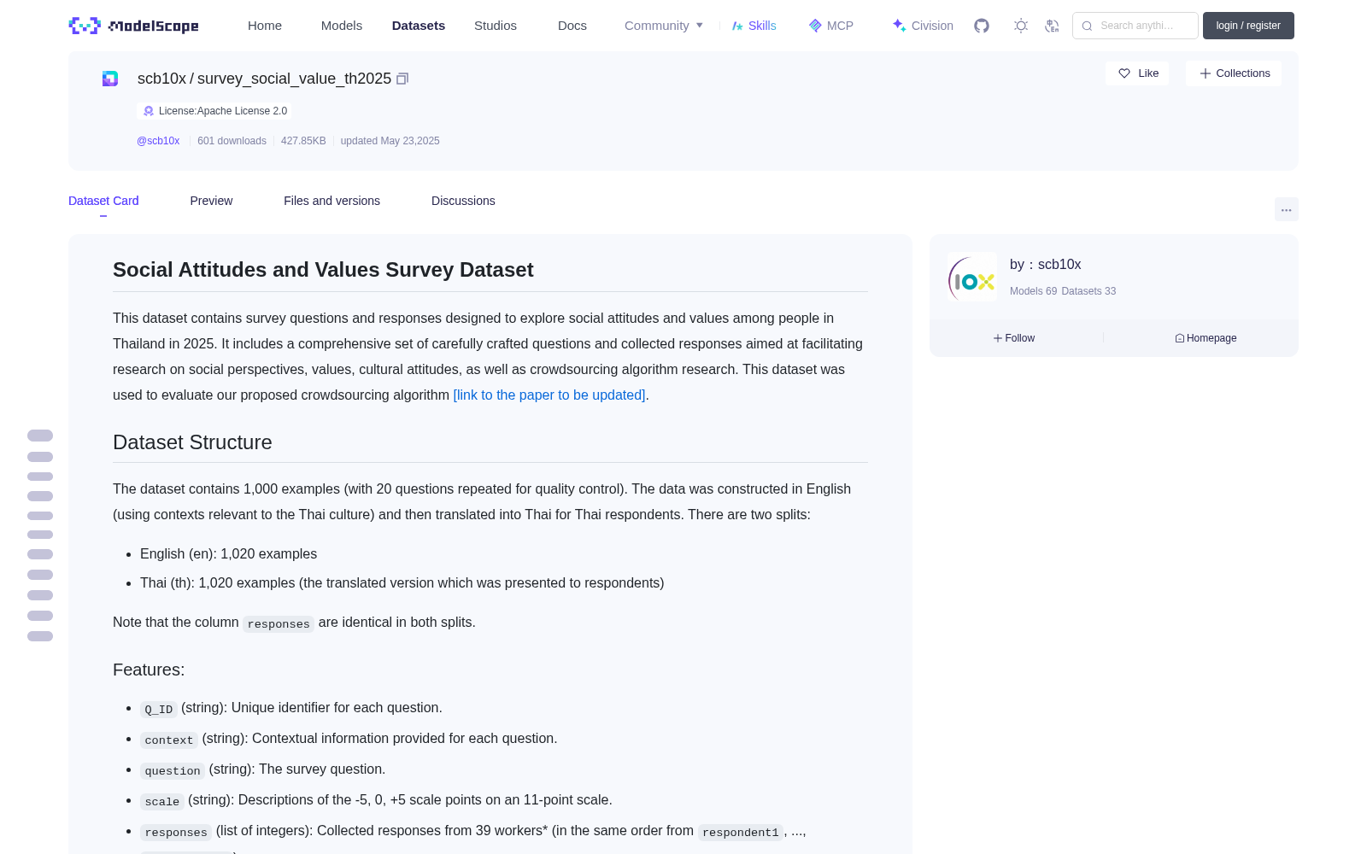
Task: Open the three-dots more options menu
Action: click(x=1286, y=209)
